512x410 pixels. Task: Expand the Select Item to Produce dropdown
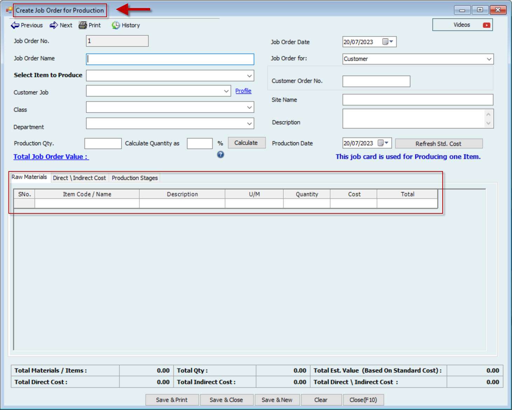click(x=249, y=76)
